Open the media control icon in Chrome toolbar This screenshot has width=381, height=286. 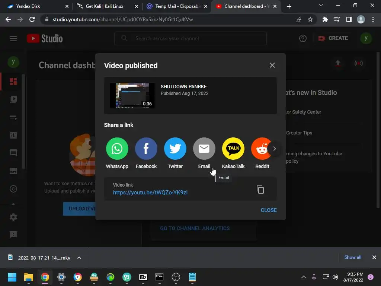337,19
